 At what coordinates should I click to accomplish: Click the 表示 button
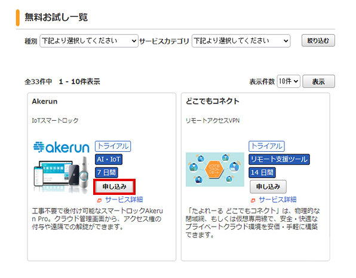(318, 81)
